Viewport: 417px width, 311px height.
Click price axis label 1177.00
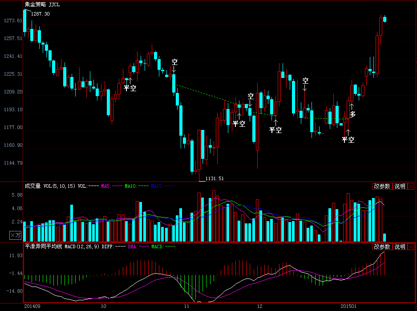click(x=13, y=128)
